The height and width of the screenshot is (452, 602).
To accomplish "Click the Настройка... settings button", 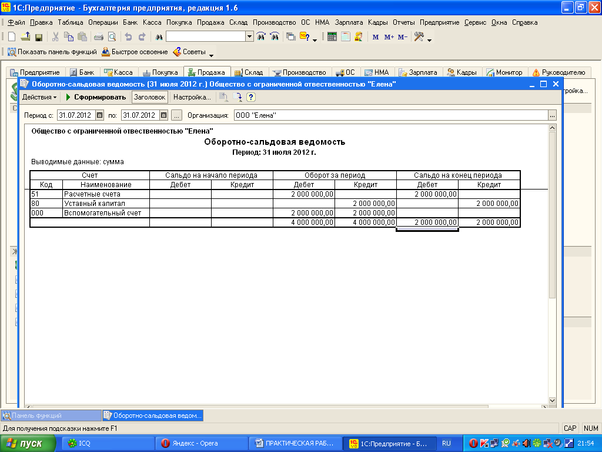I will 192,97.
